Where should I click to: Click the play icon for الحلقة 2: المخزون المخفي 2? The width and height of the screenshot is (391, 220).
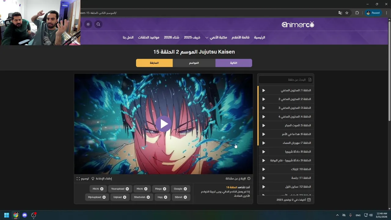264,99
